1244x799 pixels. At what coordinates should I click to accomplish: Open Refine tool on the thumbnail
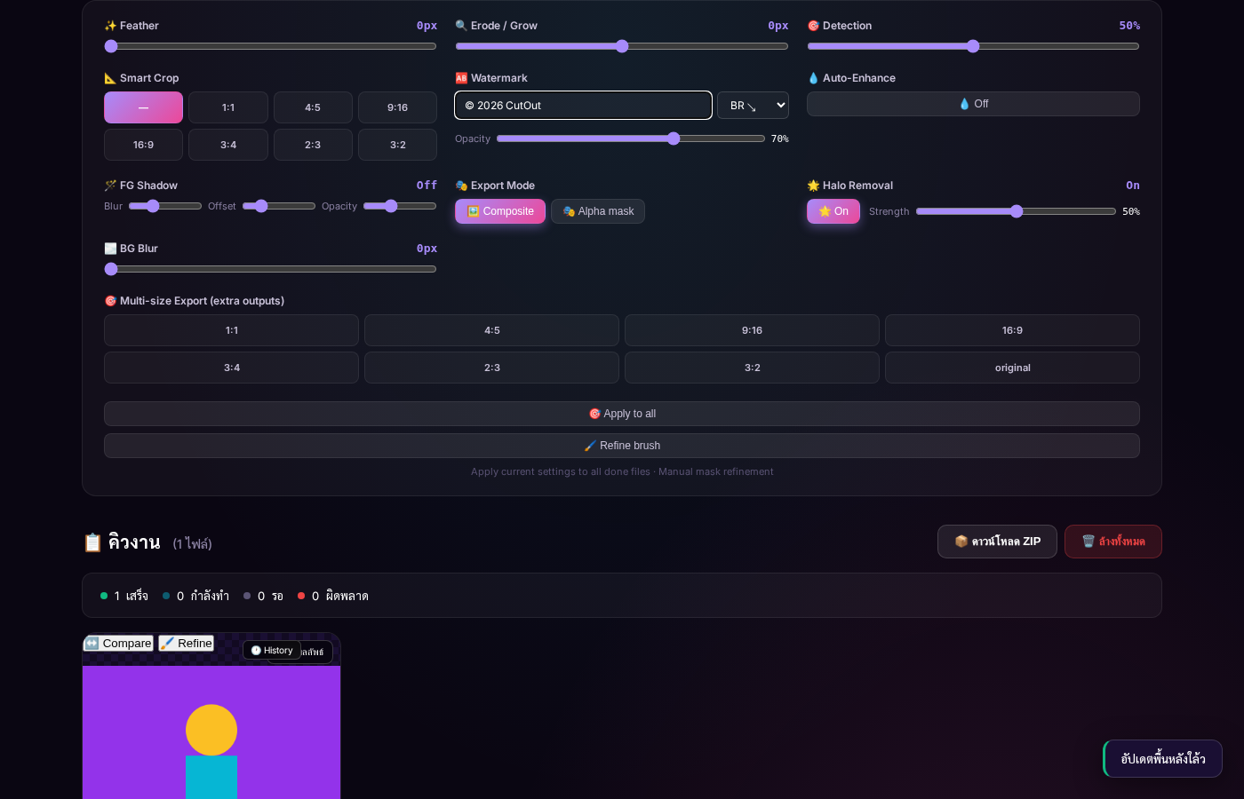click(x=187, y=644)
